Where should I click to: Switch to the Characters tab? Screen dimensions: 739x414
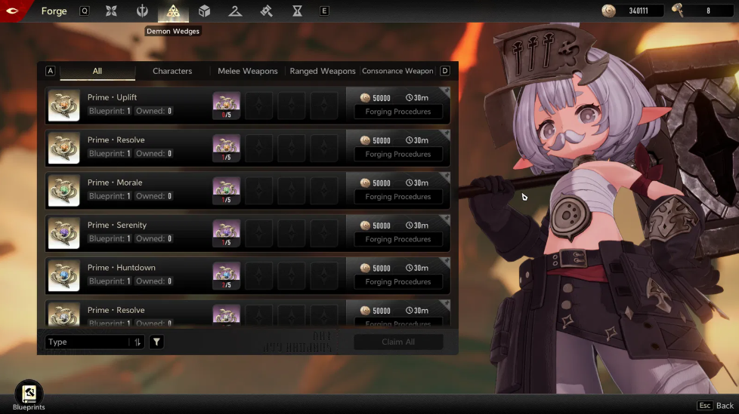coord(172,71)
